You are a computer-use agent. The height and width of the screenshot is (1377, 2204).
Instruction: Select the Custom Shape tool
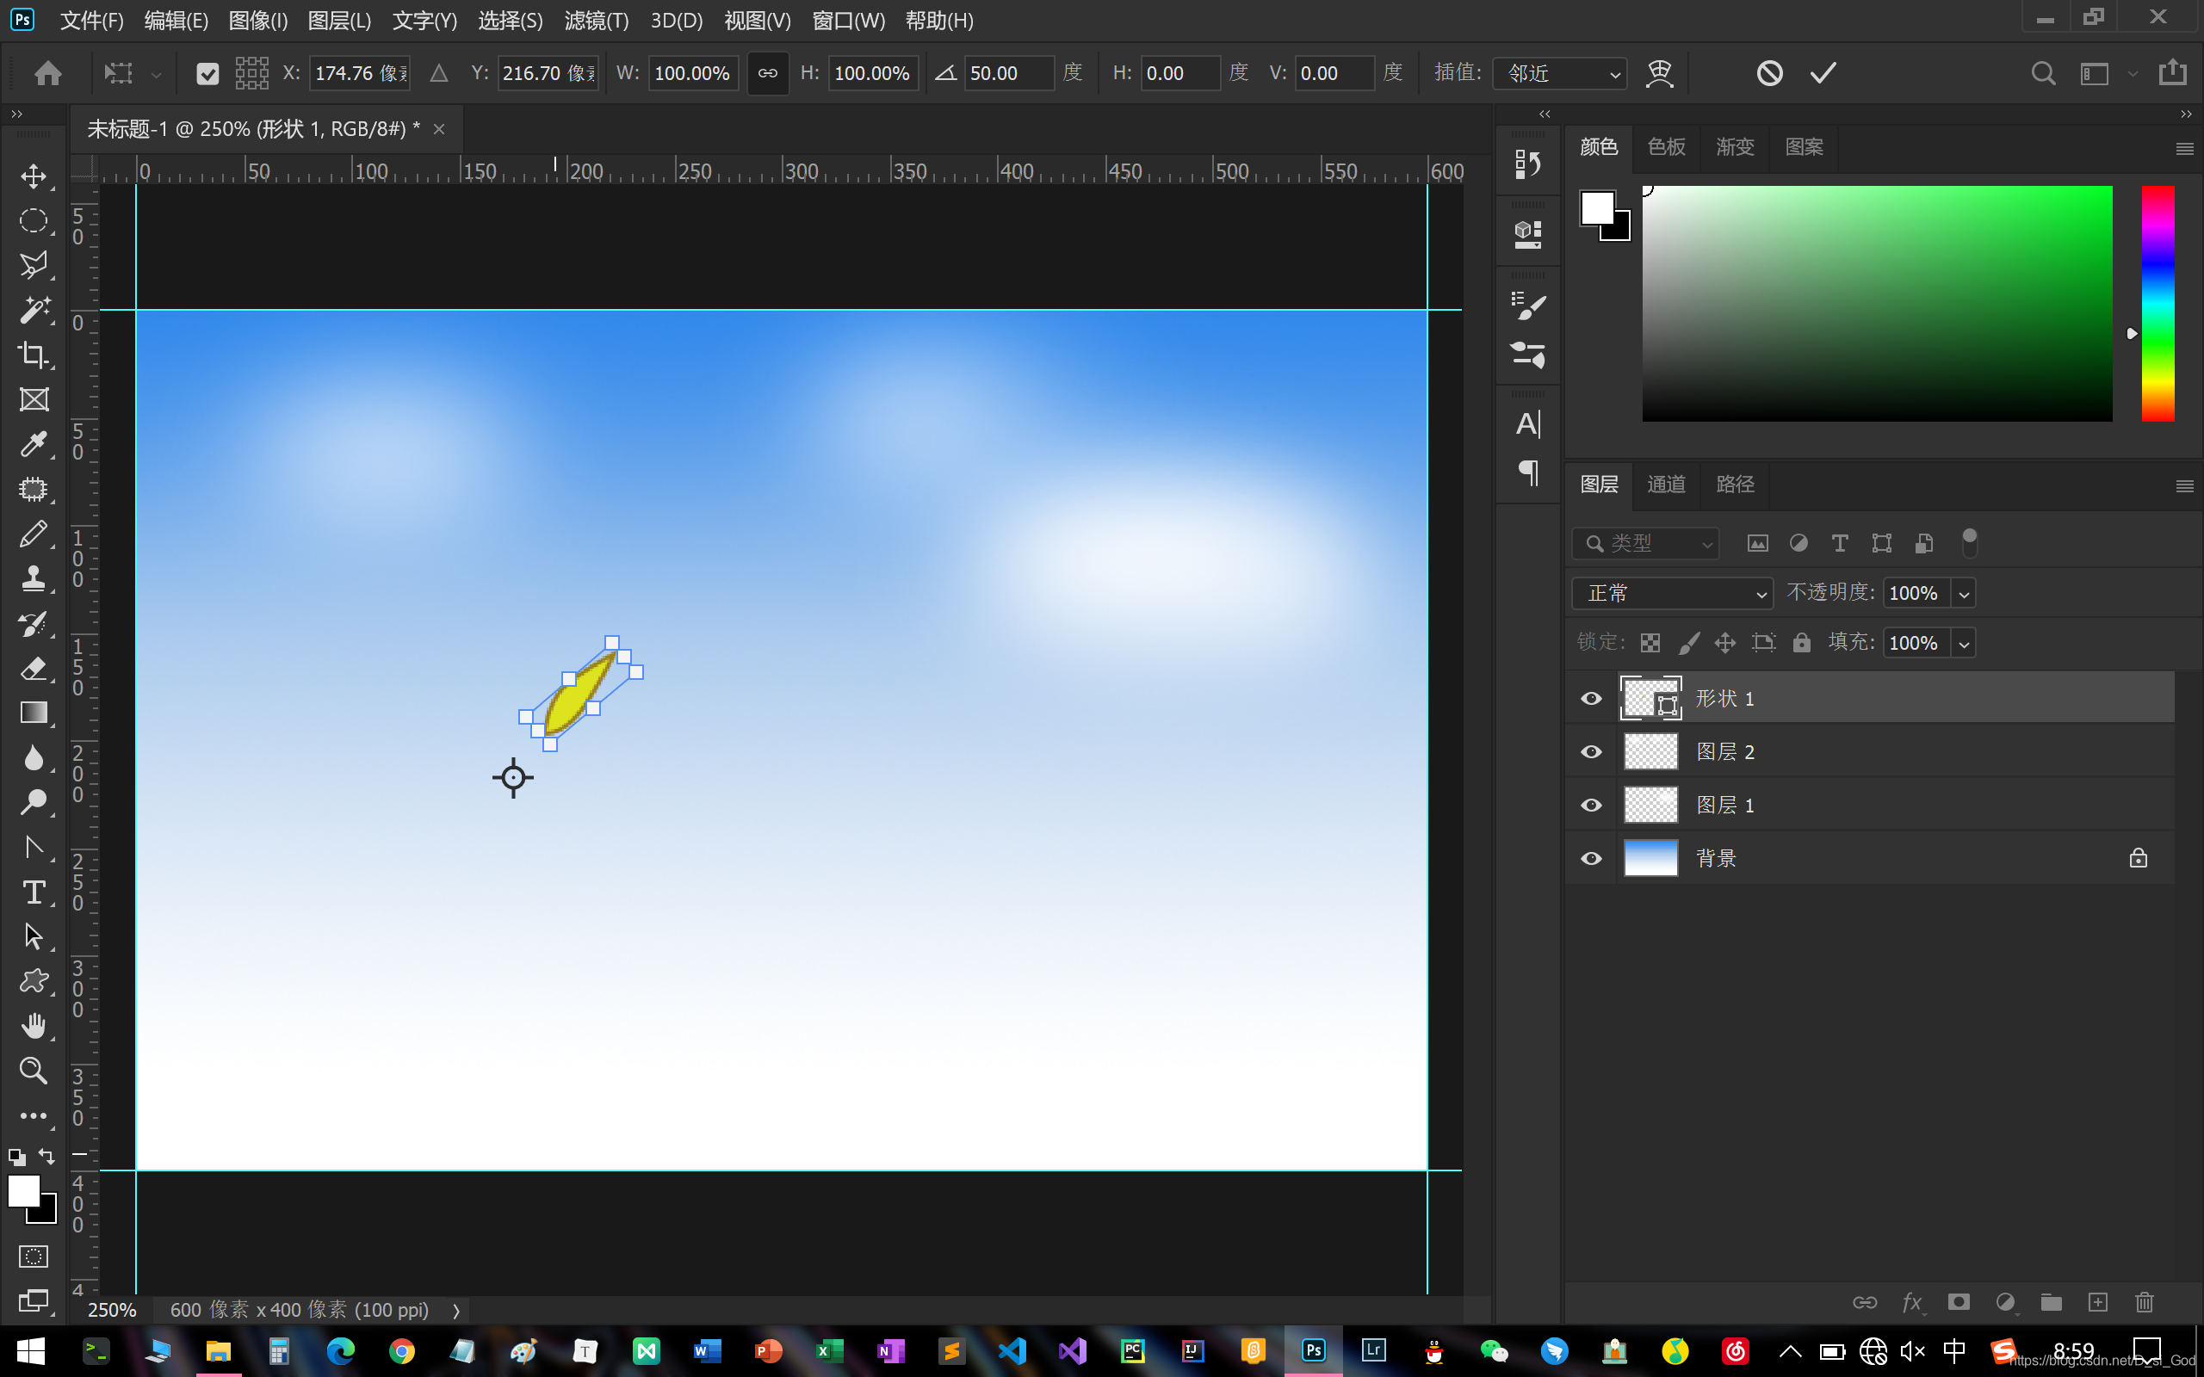tap(34, 981)
